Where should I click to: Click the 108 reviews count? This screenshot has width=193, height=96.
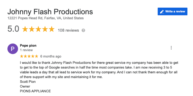coord(68,30)
